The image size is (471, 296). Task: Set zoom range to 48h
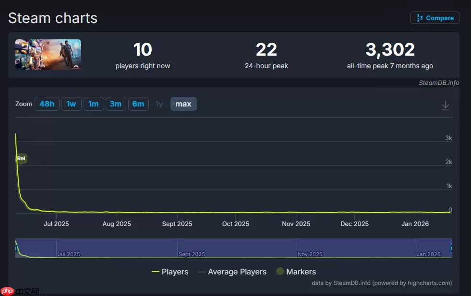pos(47,104)
